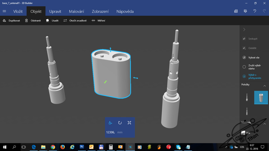Click the Usadit toolbar button

[x=52, y=21]
